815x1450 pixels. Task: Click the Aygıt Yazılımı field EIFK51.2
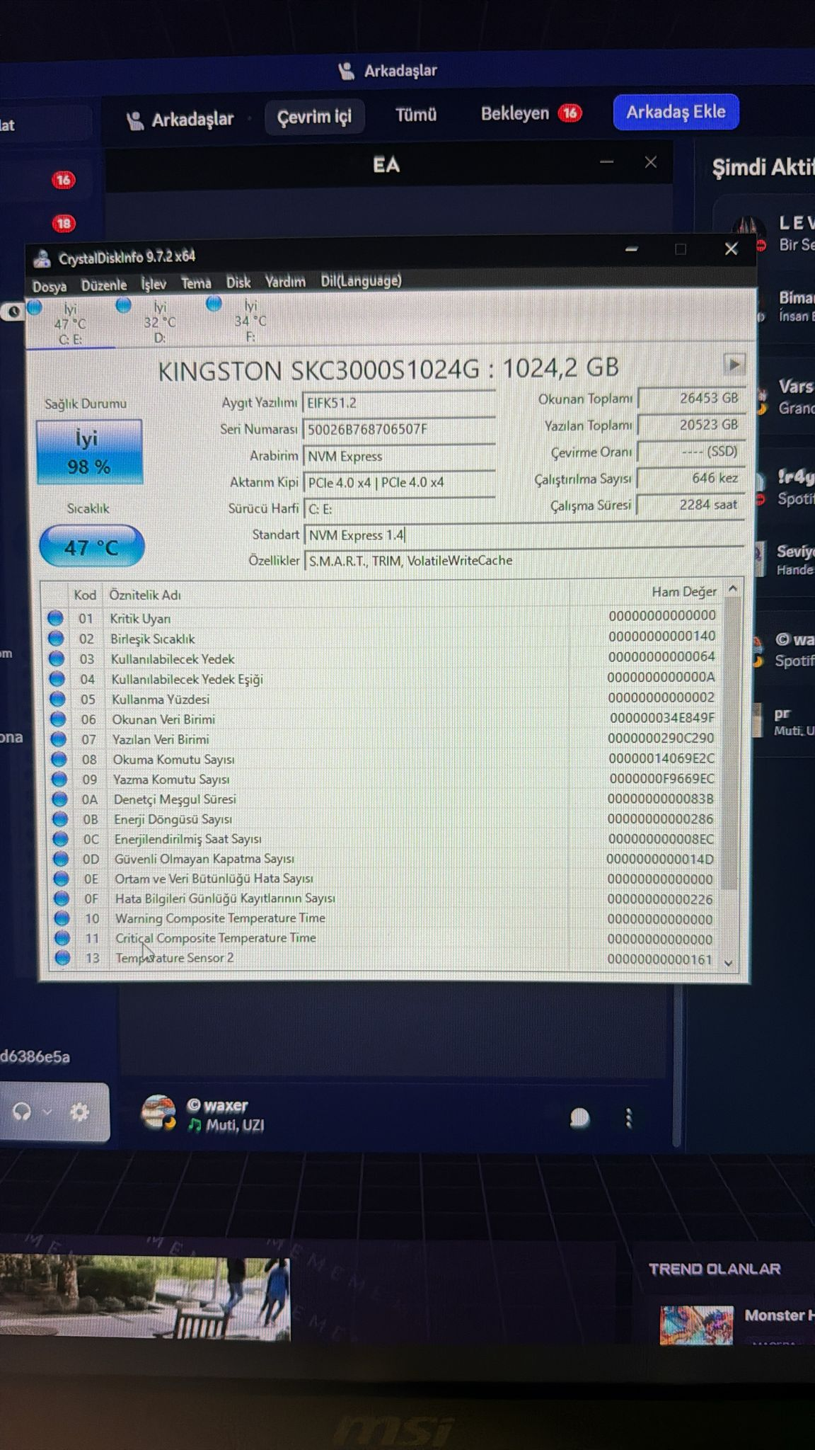[398, 403]
